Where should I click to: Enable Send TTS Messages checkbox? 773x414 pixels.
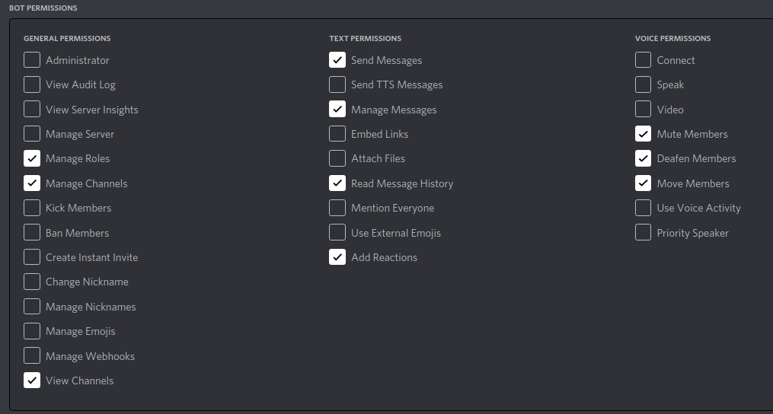[337, 84]
